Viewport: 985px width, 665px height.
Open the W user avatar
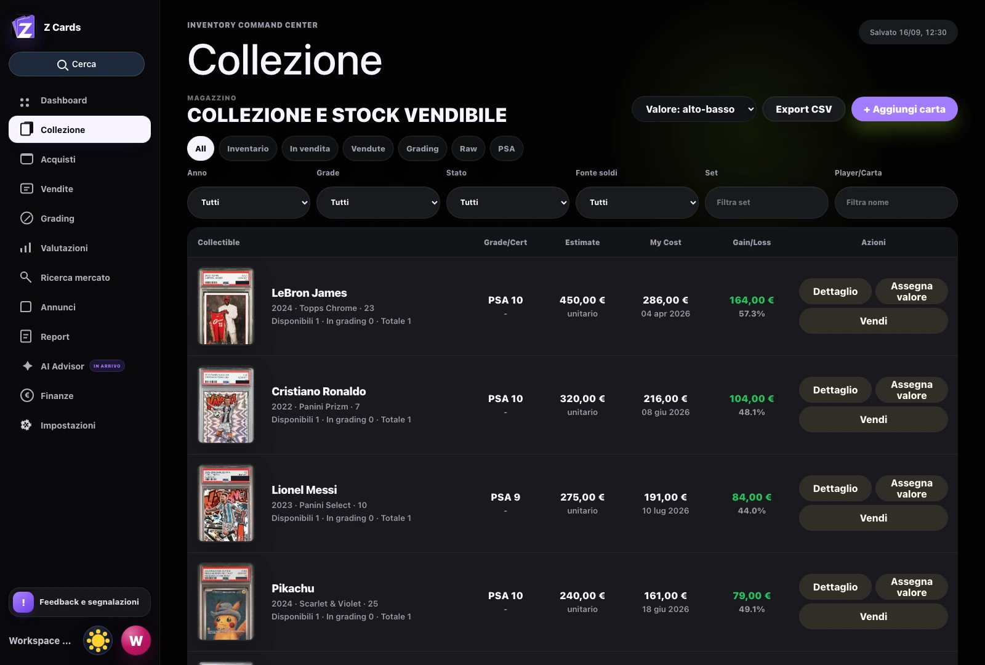coord(136,641)
